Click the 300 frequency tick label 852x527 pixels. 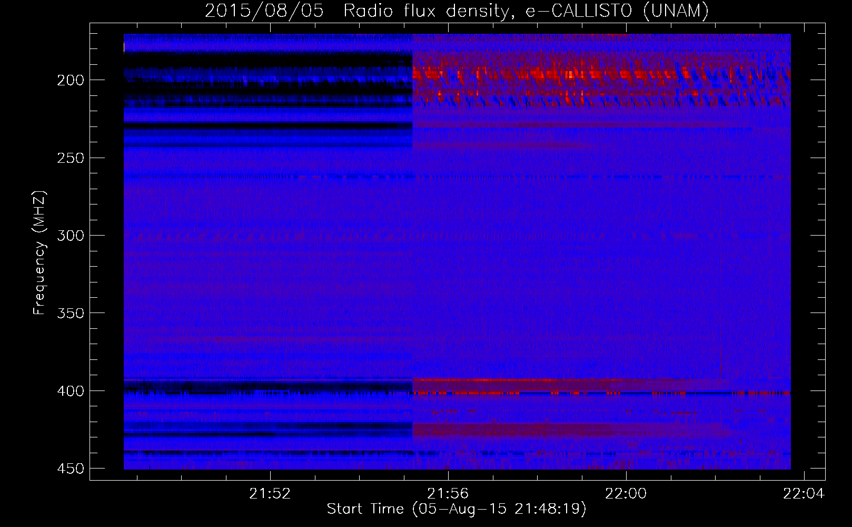coord(71,236)
